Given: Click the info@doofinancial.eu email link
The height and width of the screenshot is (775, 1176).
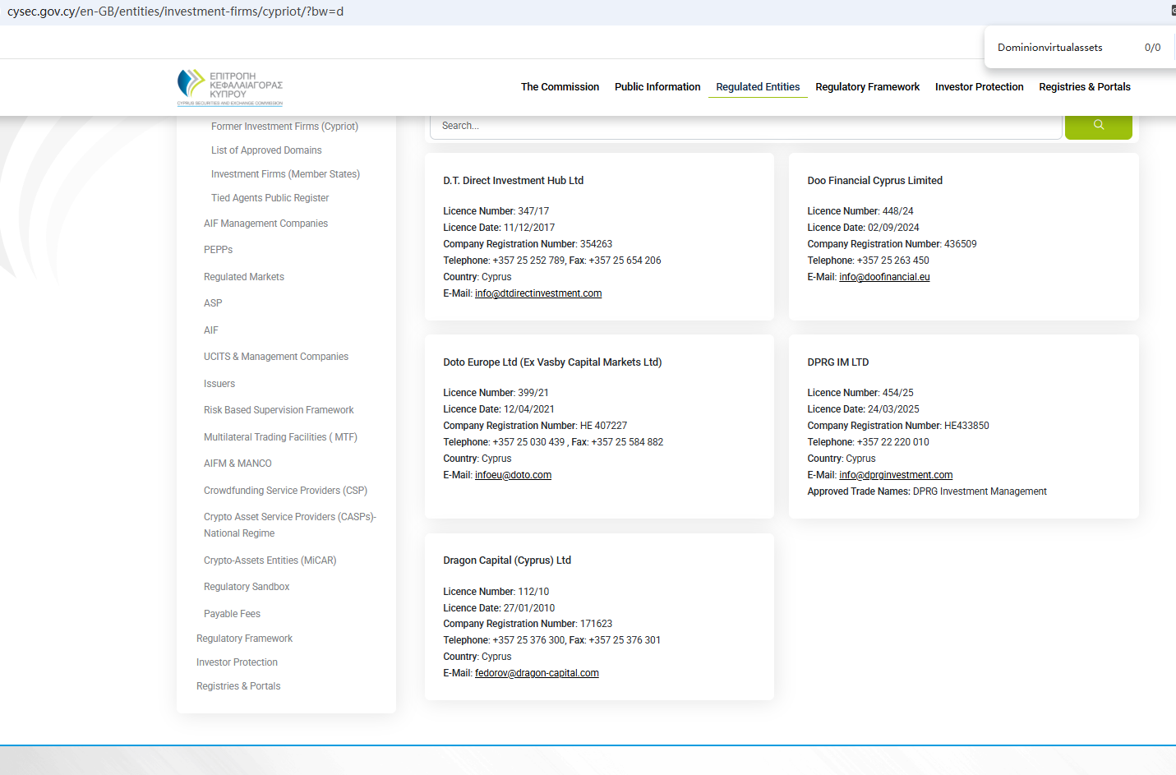Looking at the screenshot, I should coord(884,277).
